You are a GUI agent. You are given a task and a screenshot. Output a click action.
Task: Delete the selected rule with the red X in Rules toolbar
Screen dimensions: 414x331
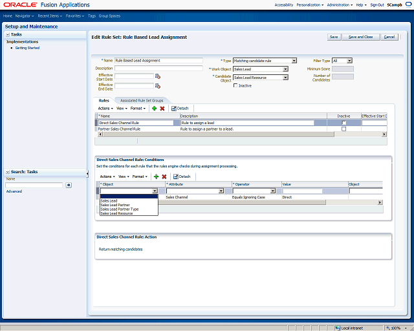click(162, 108)
